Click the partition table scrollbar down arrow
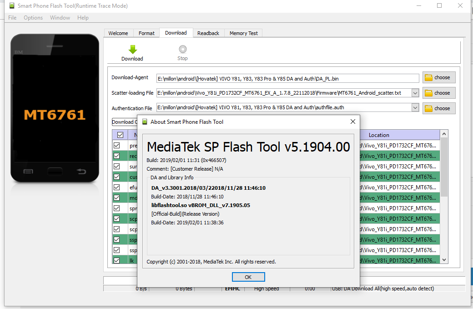Screen dimensions: 473x309 (x=444, y=259)
